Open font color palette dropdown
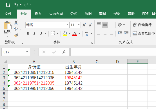The image size is (156, 109). pyautogui.click(x=79, y=33)
